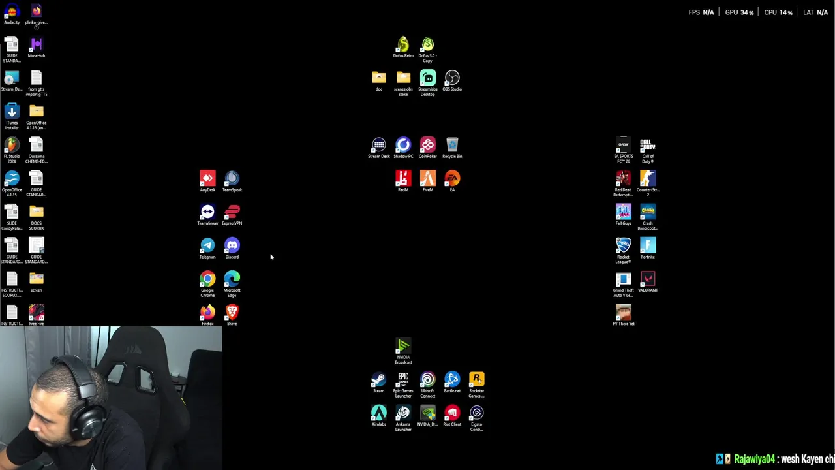Select the Stream_De... installer icon

click(x=12, y=81)
